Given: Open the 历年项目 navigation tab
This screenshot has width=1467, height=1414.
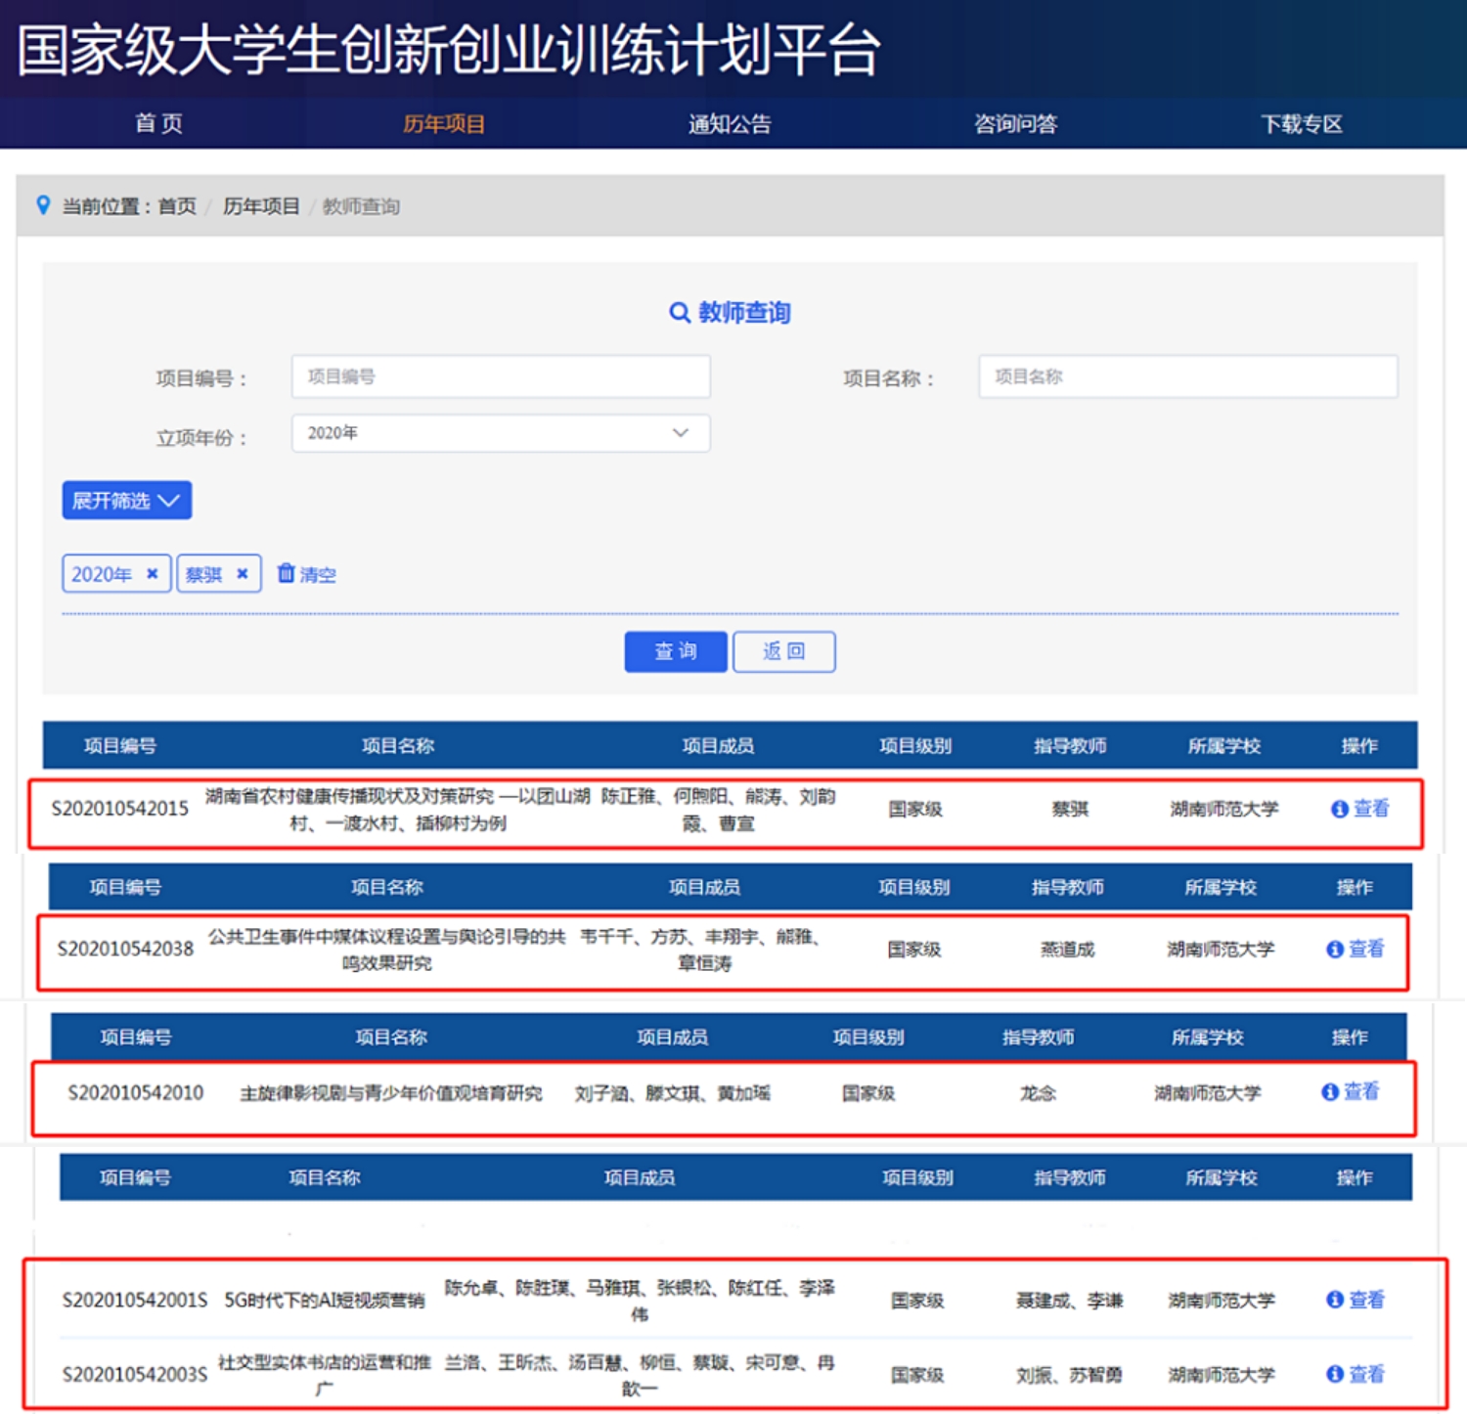Looking at the screenshot, I should tap(444, 124).
